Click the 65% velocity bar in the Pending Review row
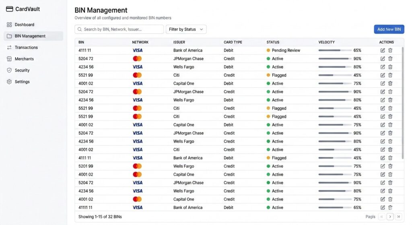This screenshot has width=412, height=225. (x=334, y=50)
